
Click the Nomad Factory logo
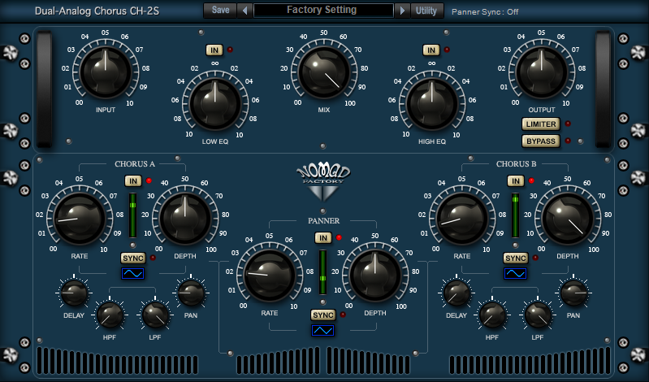pos(323,180)
